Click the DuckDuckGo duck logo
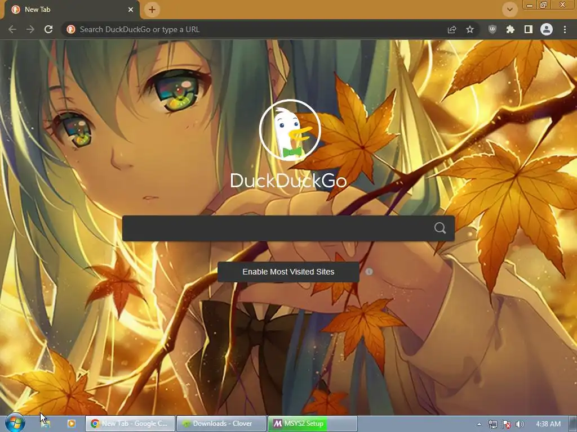Image resolution: width=577 pixels, height=432 pixels. pos(290,130)
